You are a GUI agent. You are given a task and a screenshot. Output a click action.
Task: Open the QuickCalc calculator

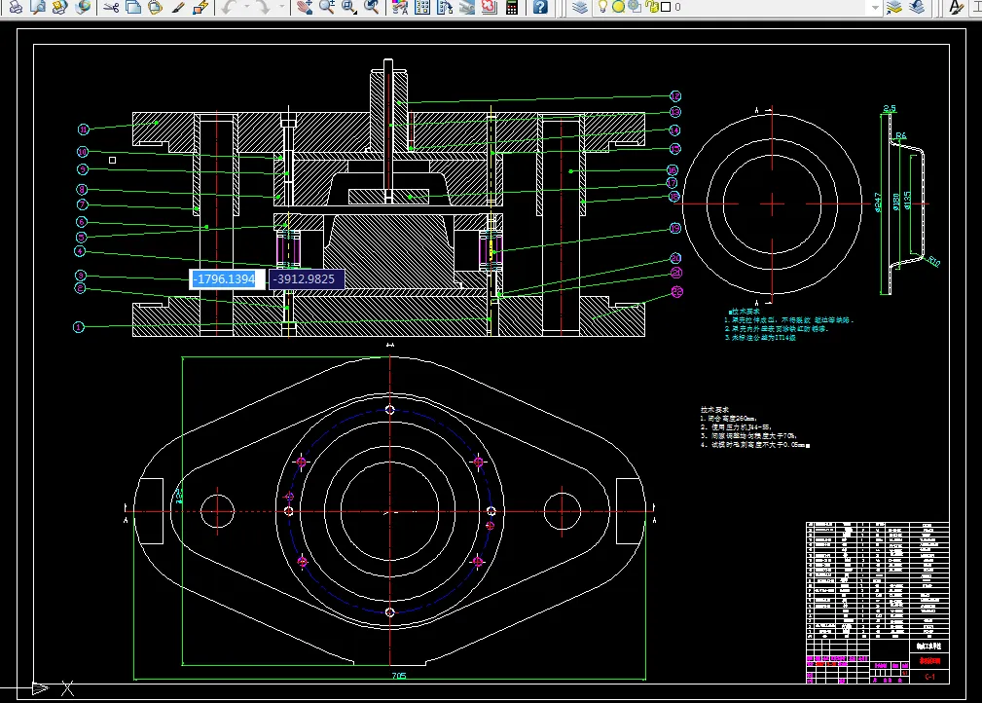(512, 7)
